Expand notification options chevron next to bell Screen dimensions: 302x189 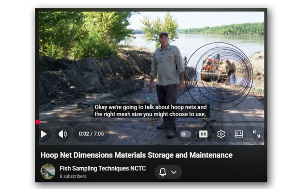pos(174,172)
